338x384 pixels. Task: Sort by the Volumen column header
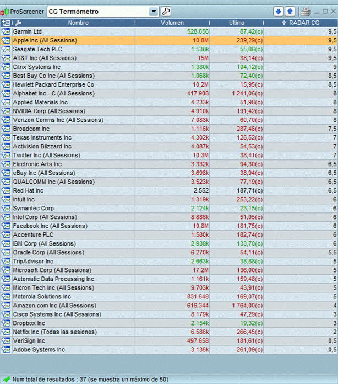[x=172, y=23]
